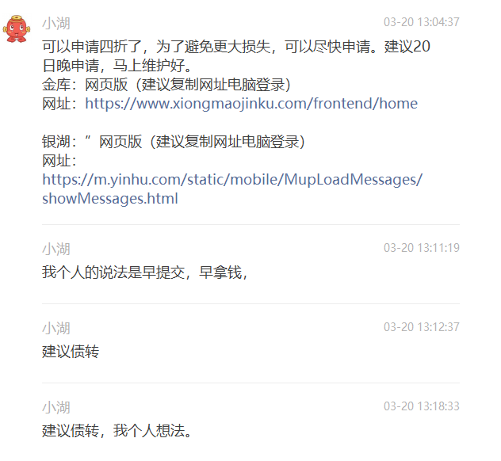501x461 pixels.
Task: Click the 金库：网页版 text line
Action: 166,85
